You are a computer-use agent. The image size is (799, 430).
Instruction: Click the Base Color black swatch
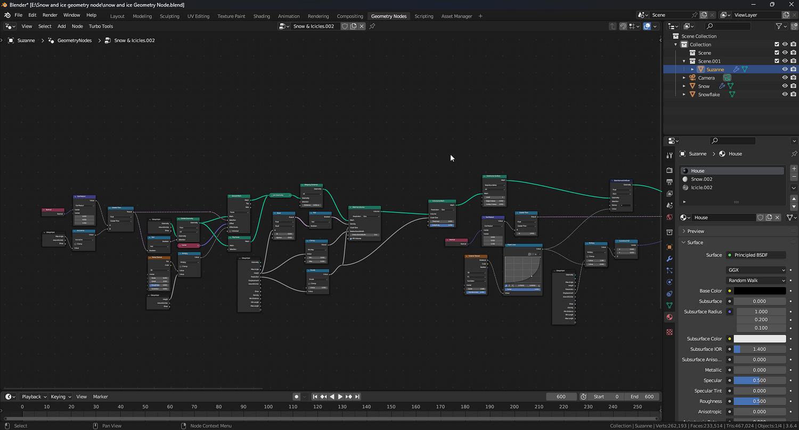tap(760, 291)
